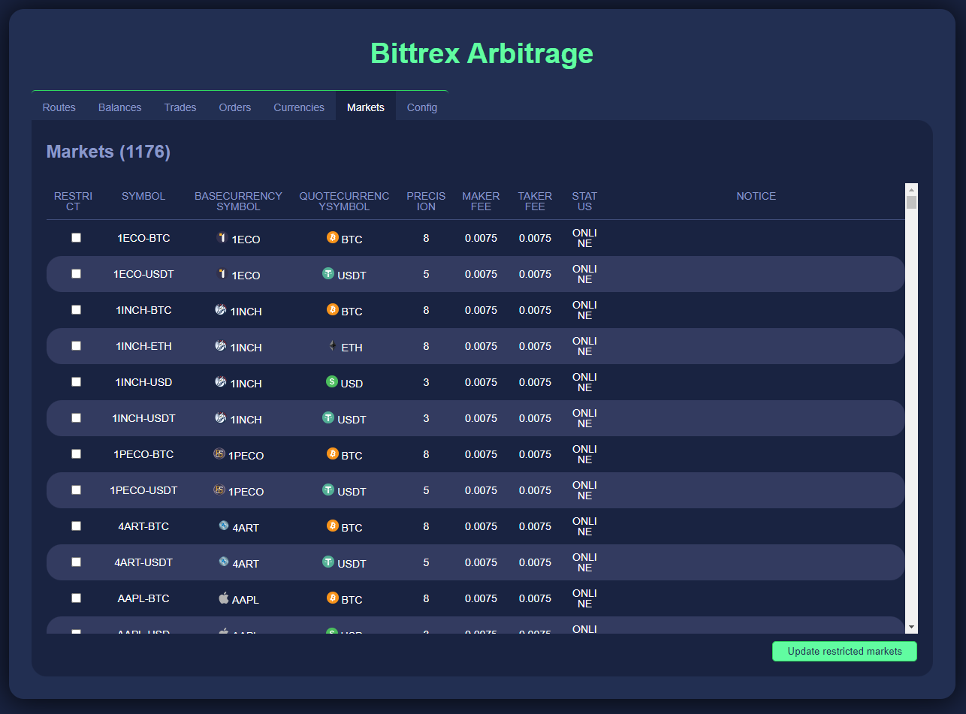Check the restrict box for 1INCH-USD
Image resolution: width=966 pixels, height=714 pixels.
pos(76,381)
